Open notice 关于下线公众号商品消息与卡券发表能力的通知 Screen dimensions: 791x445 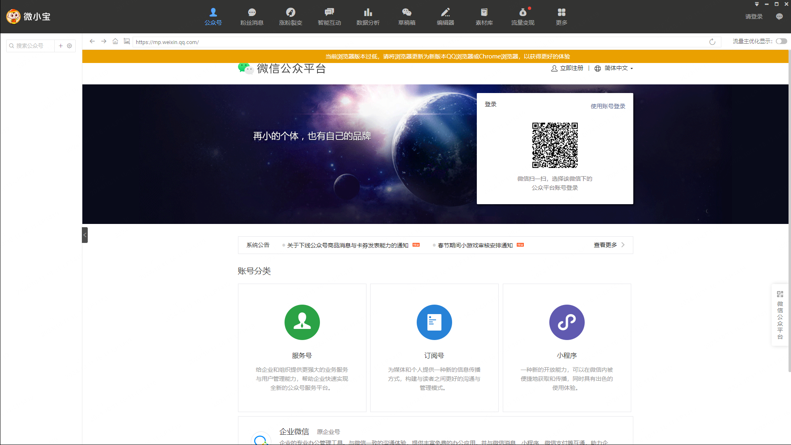point(348,245)
